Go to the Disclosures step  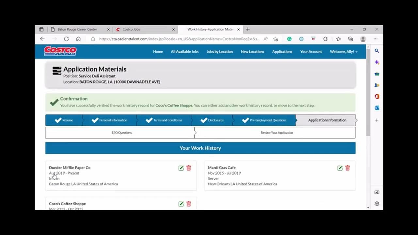coord(212,120)
